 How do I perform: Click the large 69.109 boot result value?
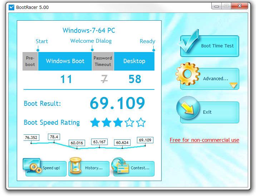[x=117, y=103]
